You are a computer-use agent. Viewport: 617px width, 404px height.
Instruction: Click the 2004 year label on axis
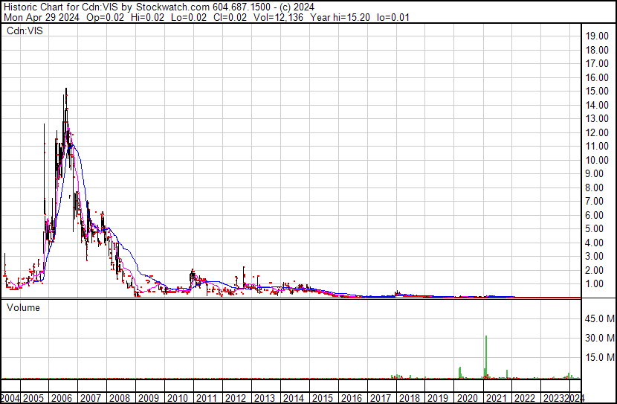click(10, 398)
